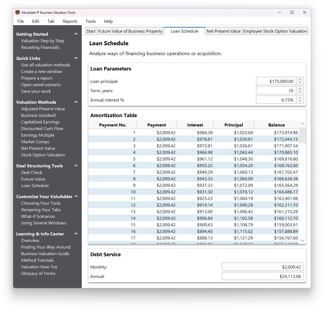The width and height of the screenshot is (324, 310).
Task: Open the Help menu
Action: tap(108, 21)
